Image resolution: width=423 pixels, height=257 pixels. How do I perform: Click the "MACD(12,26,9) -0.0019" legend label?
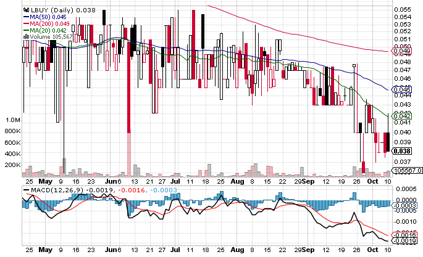pyautogui.click(x=72, y=190)
